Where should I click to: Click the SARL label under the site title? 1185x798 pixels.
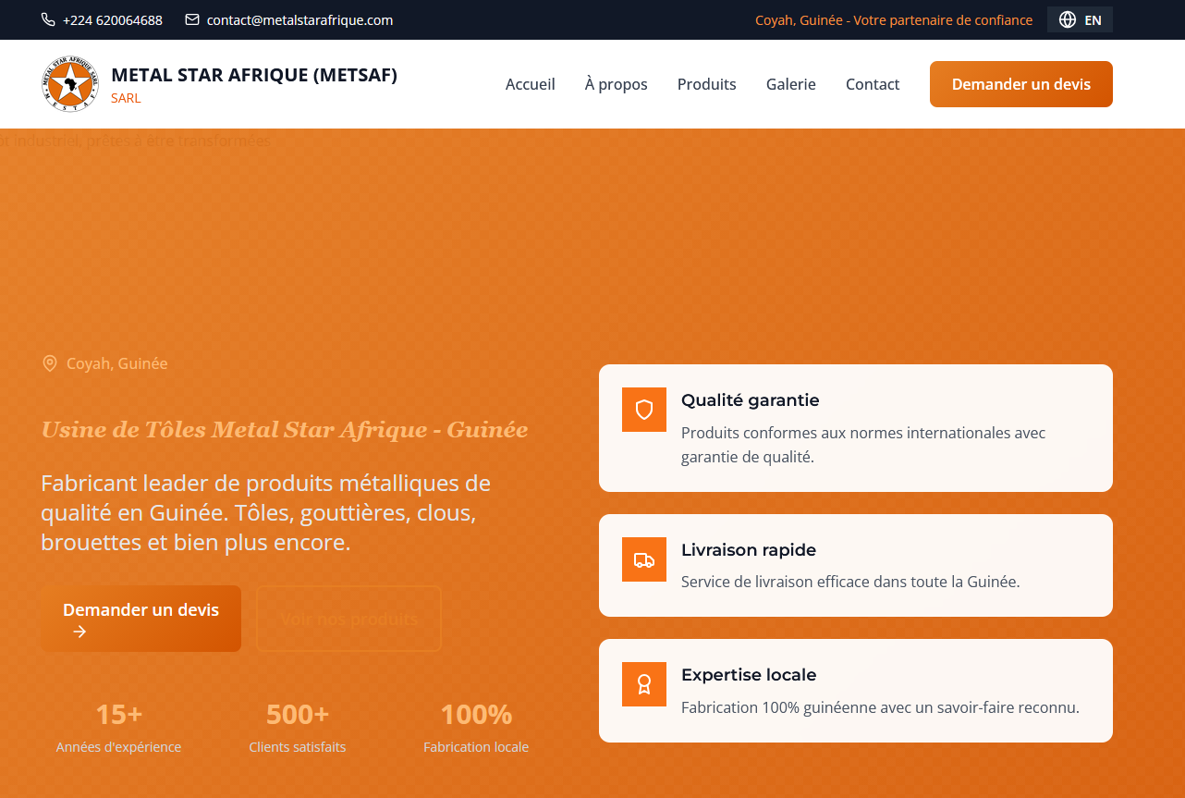click(126, 98)
